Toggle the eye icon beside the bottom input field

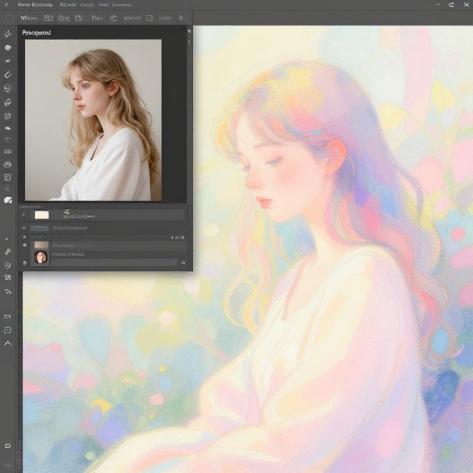[25, 263]
